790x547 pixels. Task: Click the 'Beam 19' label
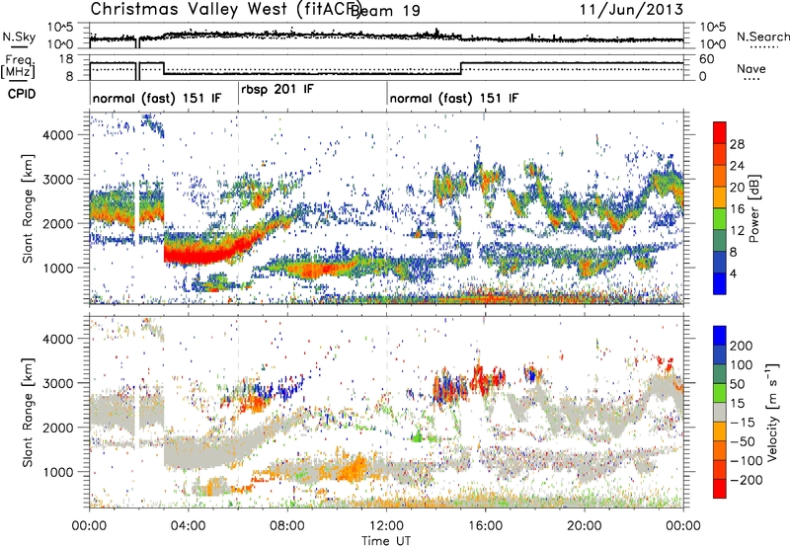click(x=385, y=11)
